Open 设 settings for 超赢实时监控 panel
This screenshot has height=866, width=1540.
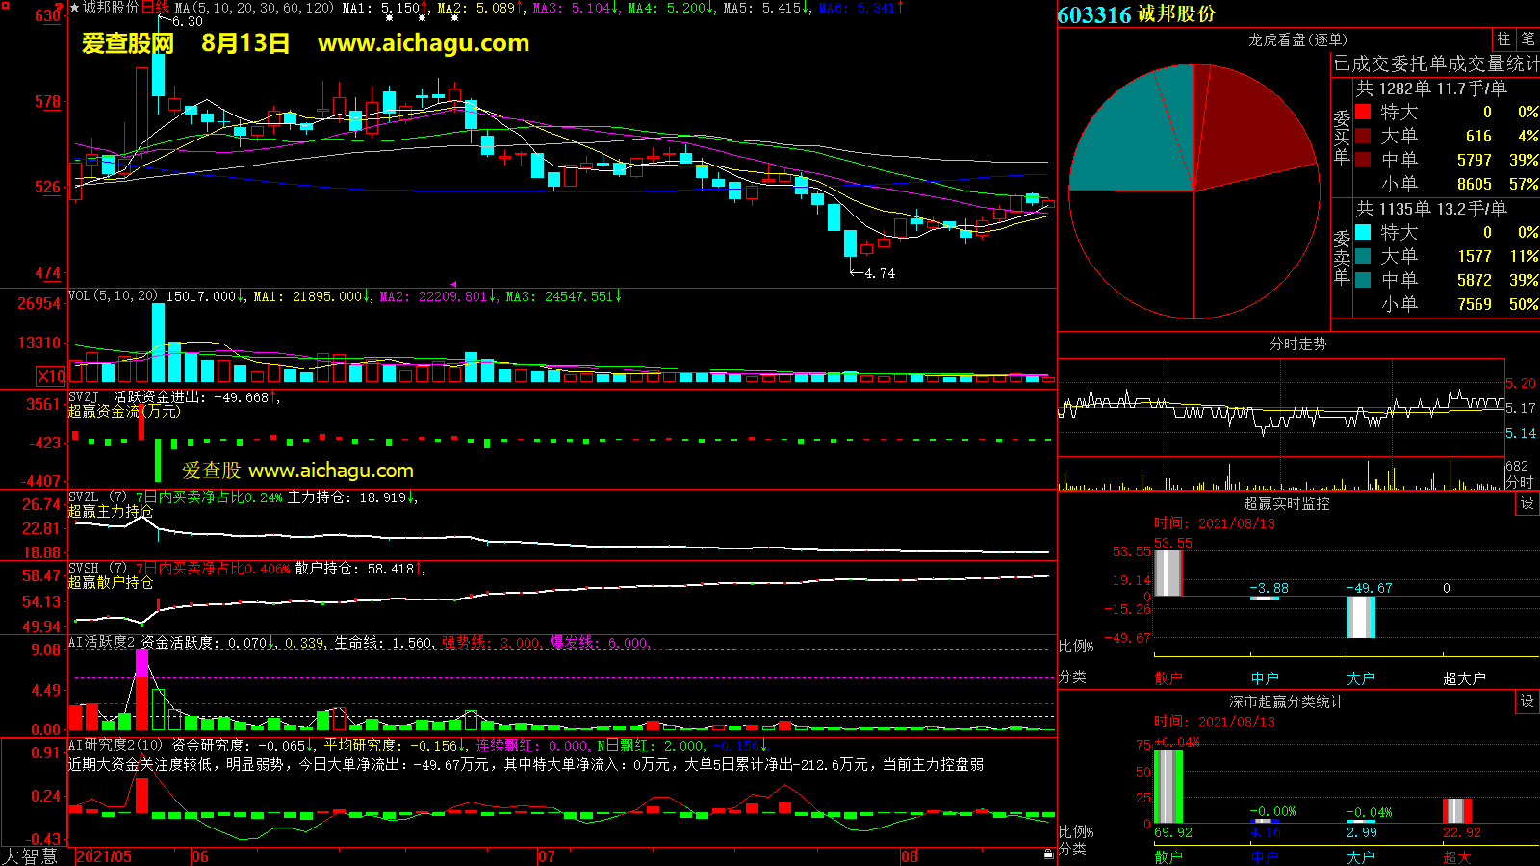[1527, 503]
